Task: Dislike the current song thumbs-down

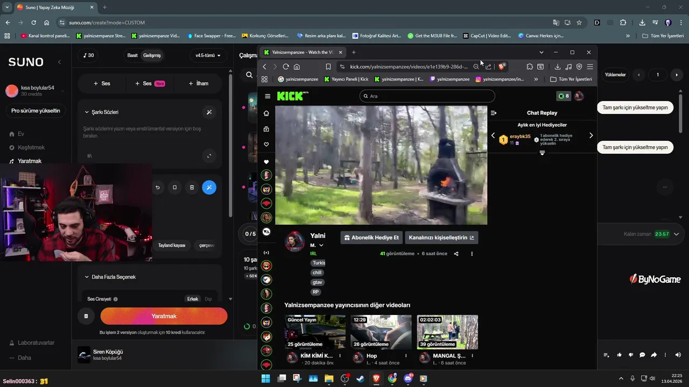Action: point(631,355)
